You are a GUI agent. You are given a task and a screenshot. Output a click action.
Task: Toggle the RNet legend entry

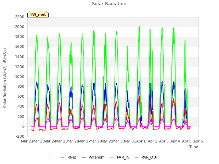tap(68, 157)
